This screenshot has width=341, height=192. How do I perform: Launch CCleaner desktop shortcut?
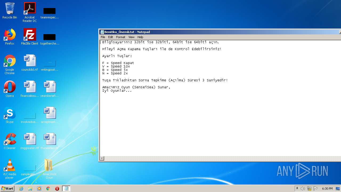(x=10, y=141)
